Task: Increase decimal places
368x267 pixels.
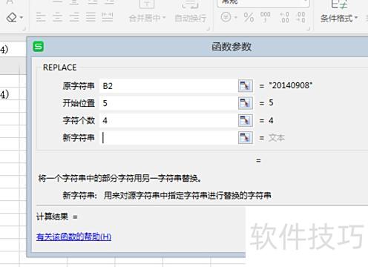Action: [x=284, y=17]
